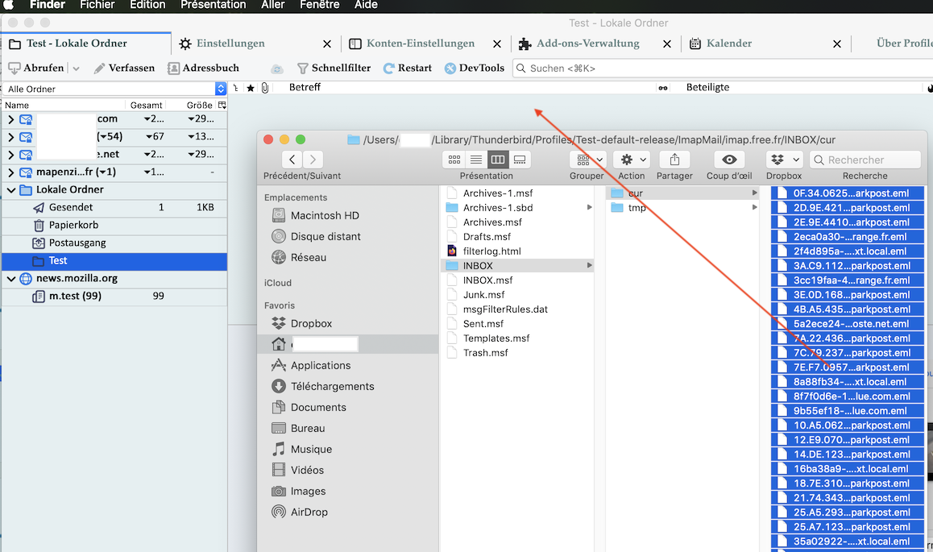
Task: Click the Restart toolbar button
Action: click(408, 68)
